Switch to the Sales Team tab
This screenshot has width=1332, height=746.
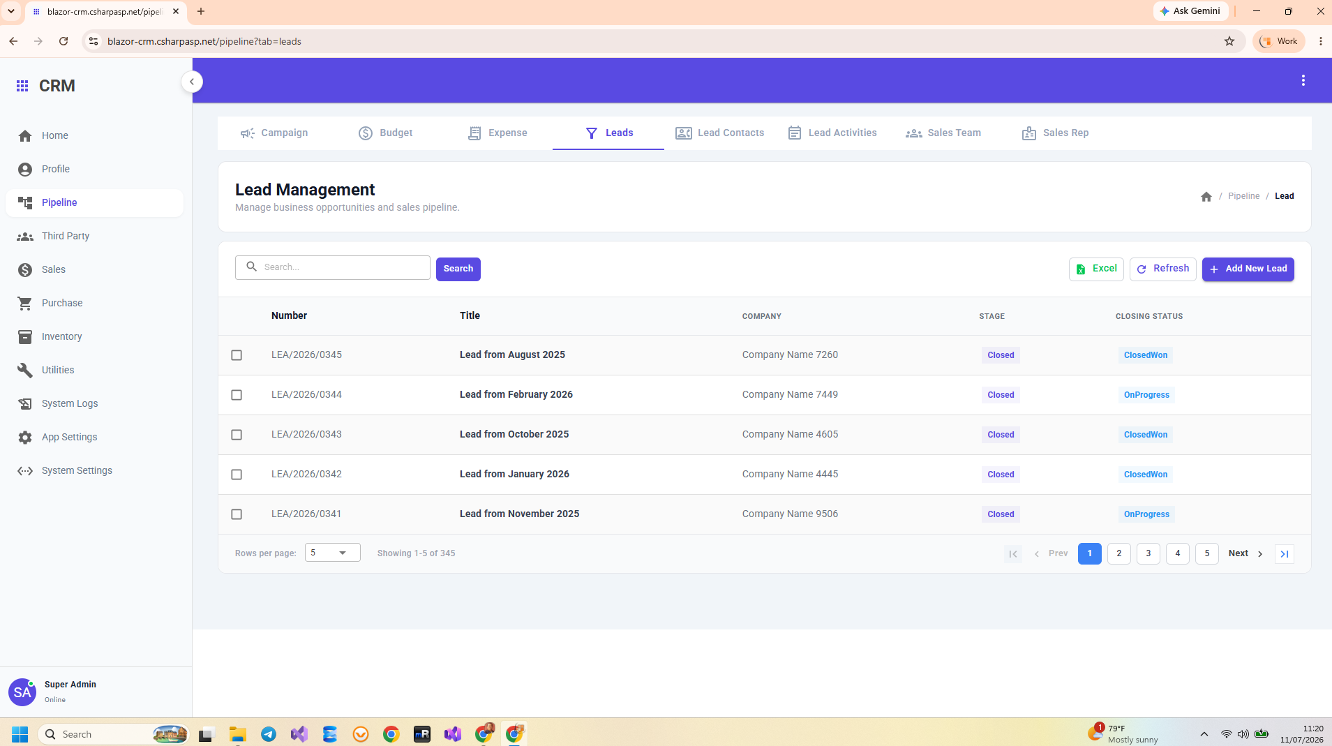tap(943, 133)
